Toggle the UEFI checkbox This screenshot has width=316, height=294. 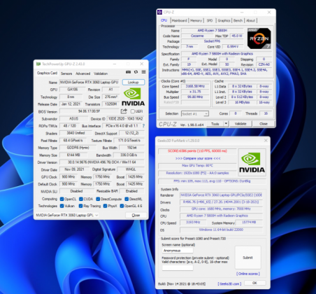point(133,111)
